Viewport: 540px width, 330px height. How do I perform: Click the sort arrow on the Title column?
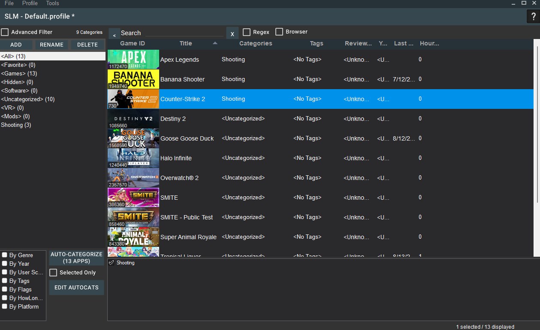coord(215,43)
